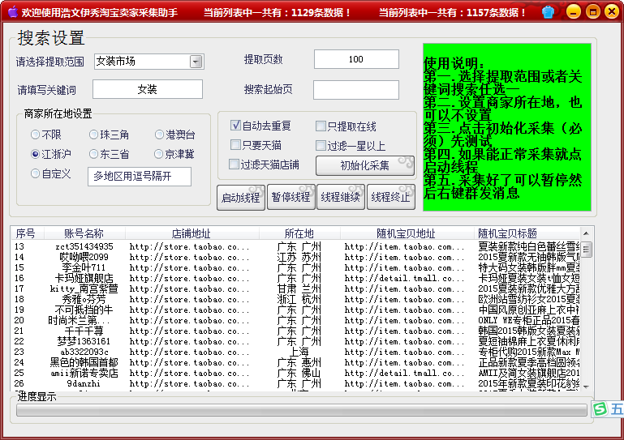Select row with account 不可抵挡的牛
Viewport: 624px width, 440px height.
click(296, 310)
